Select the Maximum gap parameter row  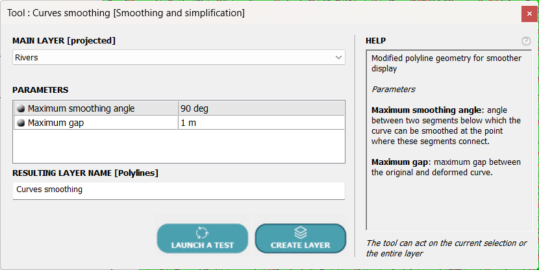[x=97, y=123]
